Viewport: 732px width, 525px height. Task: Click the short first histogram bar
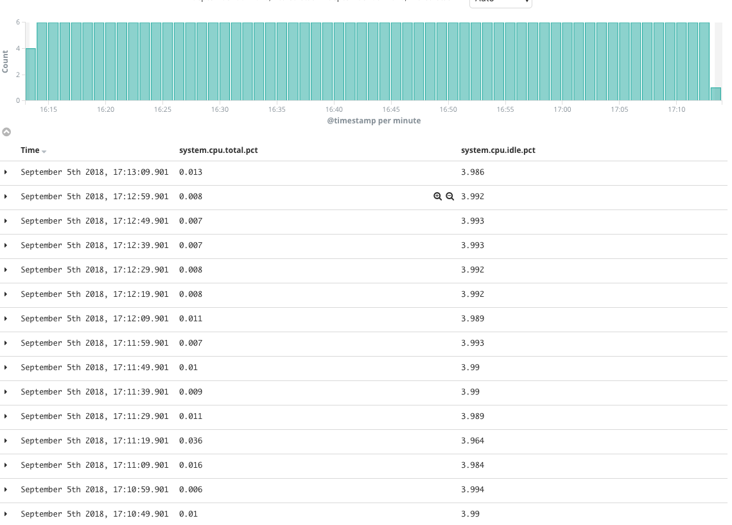point(31,75)
